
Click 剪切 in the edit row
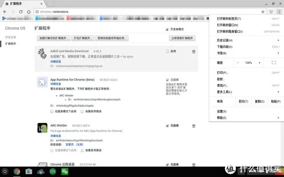click(x=243, y=101)
